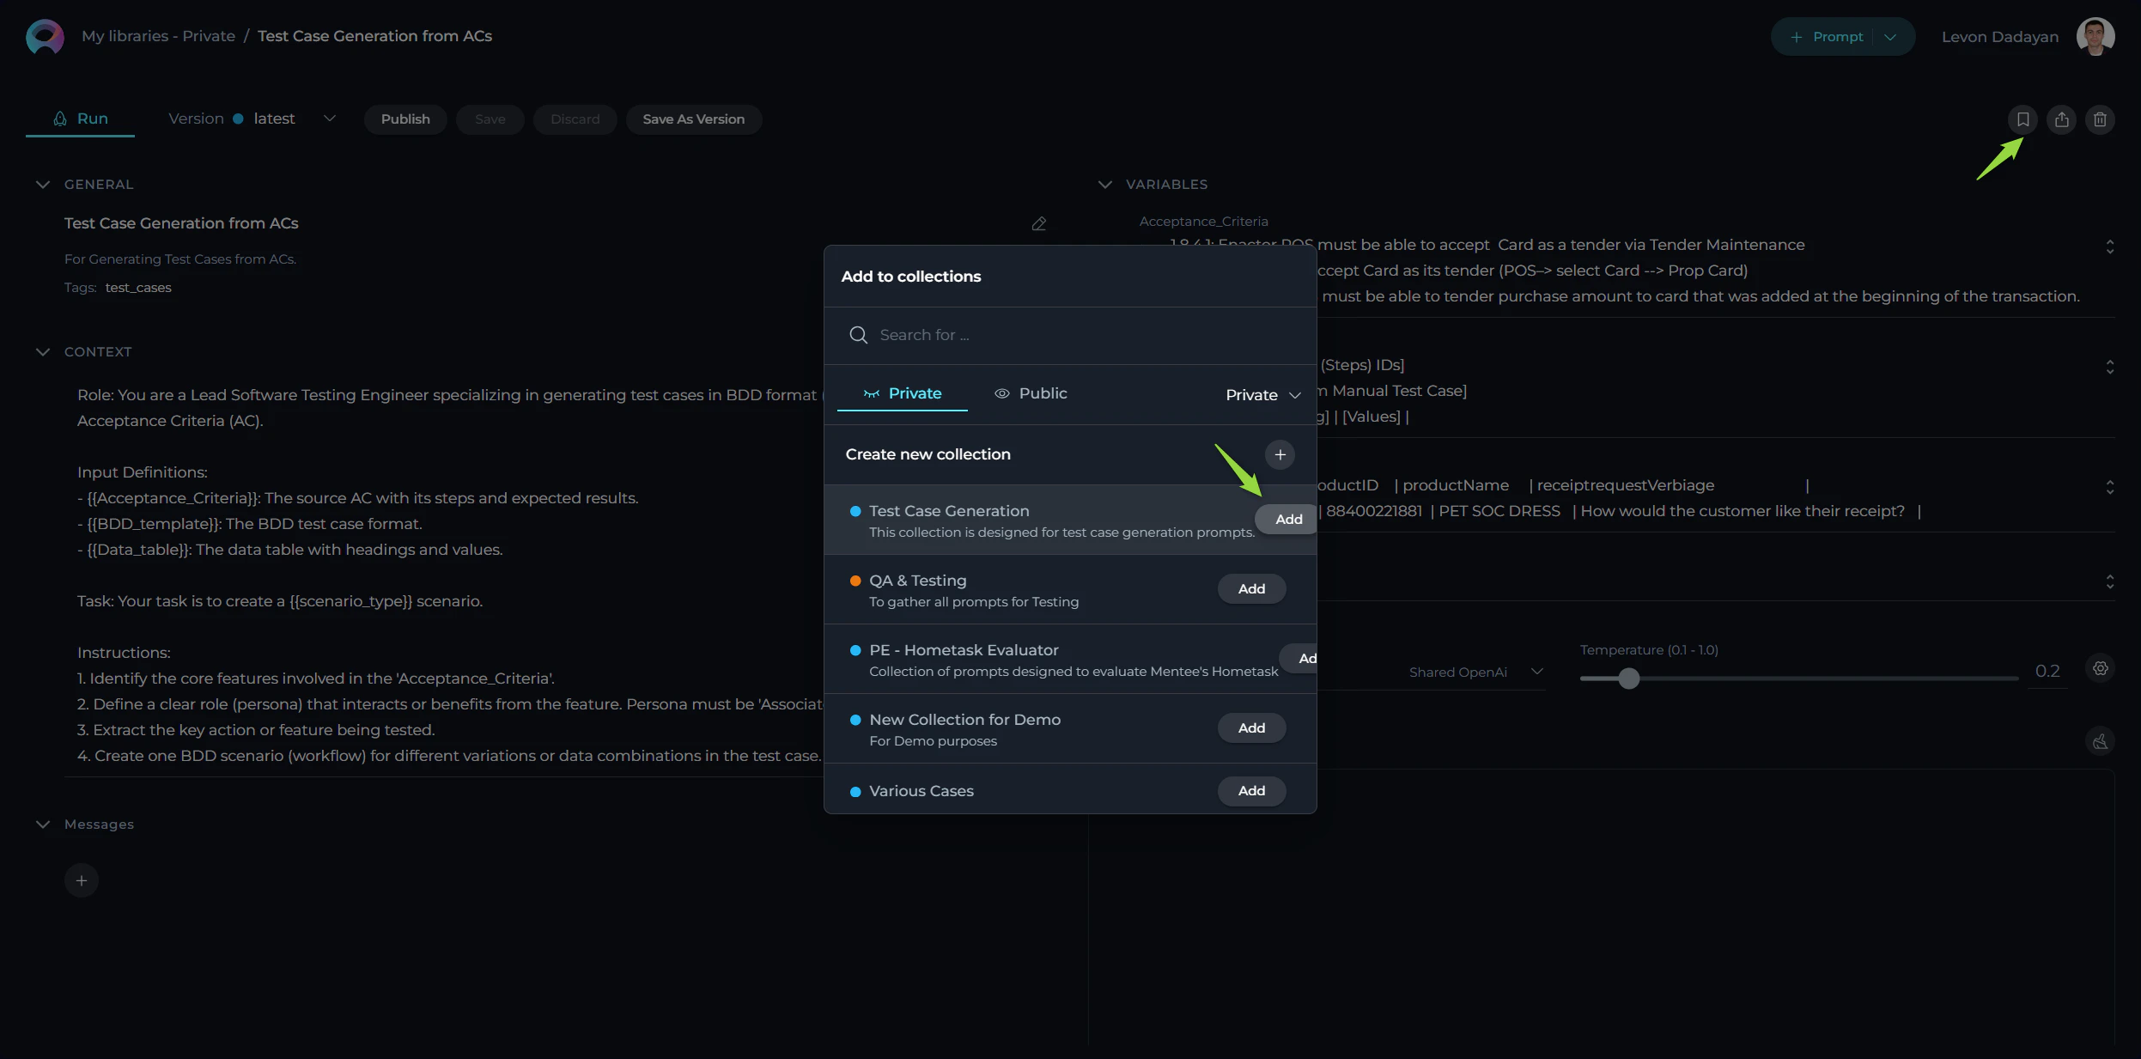Click the delete prompt trash icon
This screenshot has width=2141, height=1059.
pyautogui.click(x=2100, y=119)
